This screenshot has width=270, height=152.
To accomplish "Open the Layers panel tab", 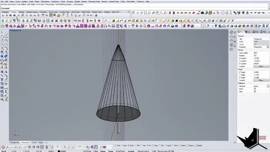I will pyautogui.click(x=248, y=32).
